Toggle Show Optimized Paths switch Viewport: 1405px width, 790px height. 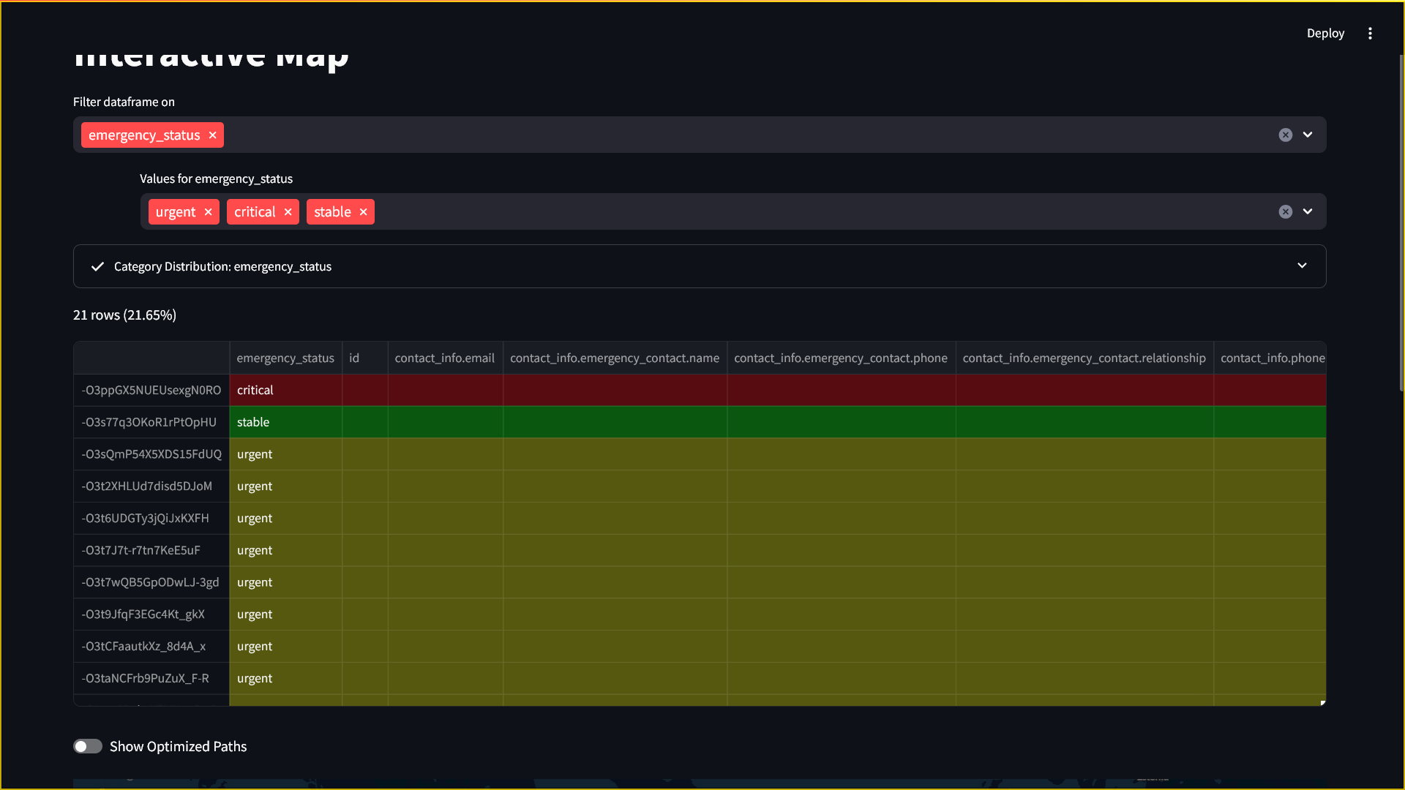click(88, 747)
